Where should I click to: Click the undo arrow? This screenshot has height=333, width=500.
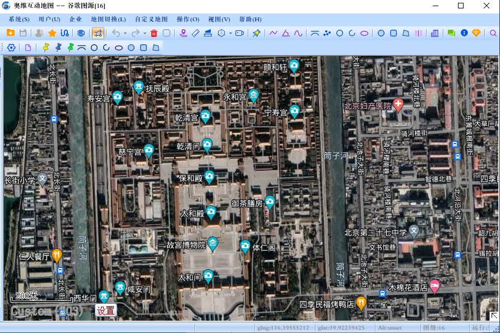click(x=116, y=33)
